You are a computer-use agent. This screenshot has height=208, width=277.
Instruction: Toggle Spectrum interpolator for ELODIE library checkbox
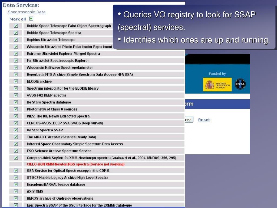16,88
